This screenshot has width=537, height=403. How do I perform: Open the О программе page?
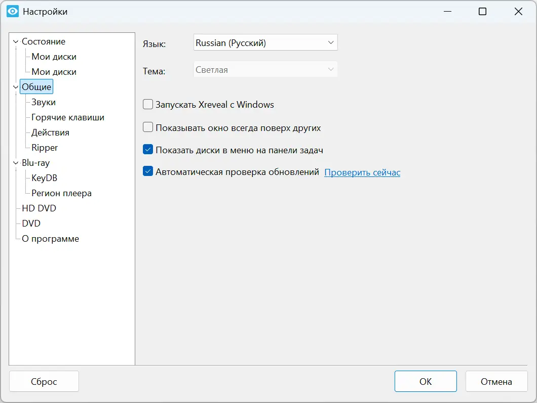(50, 239)
